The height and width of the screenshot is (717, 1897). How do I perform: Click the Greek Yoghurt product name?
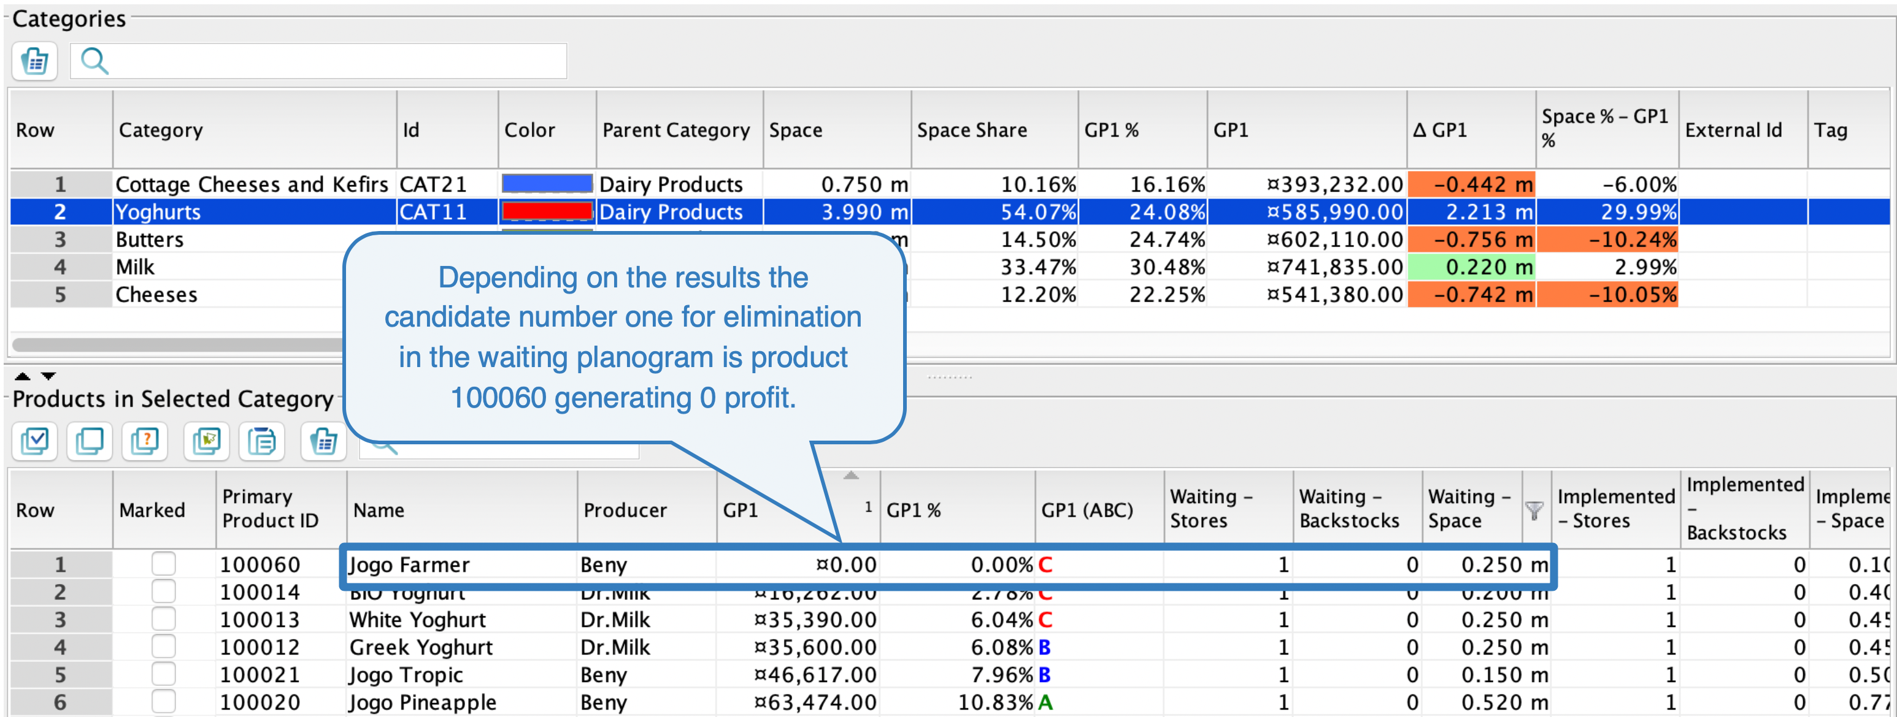pyautogui.click(x=421, y=647)
